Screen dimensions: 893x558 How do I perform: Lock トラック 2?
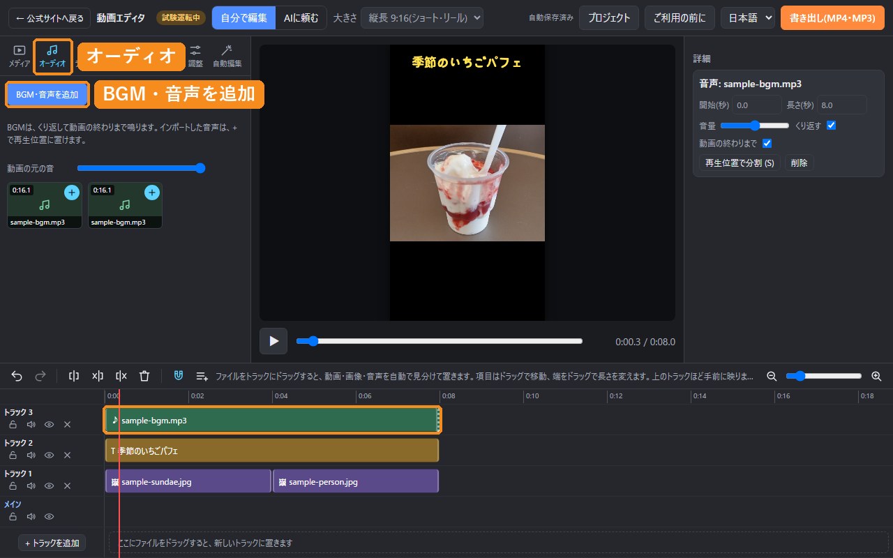(13, 455)
